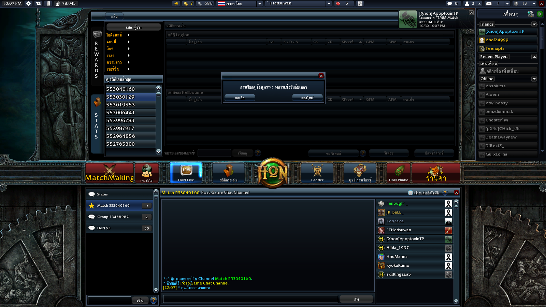Open the `THedsuwan account dropdown arrow
546x307 pixels.
[329, 3]
